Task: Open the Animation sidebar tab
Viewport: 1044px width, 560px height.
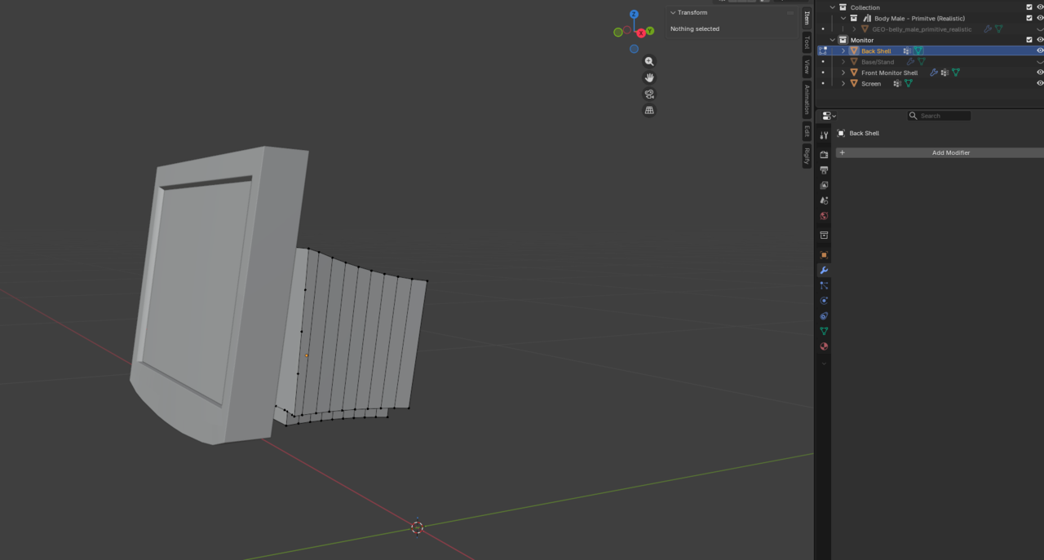Action: 807,99
